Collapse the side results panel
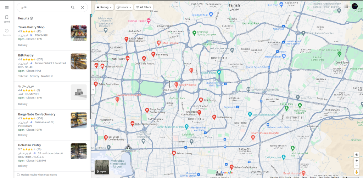This screenshot has height=178, width=363. [x=93, y=90]
